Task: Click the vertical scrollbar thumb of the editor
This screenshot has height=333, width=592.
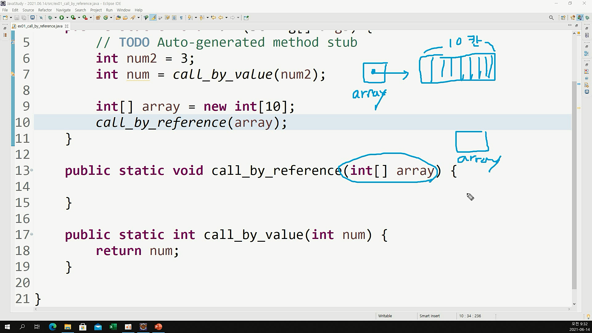Action: point(574,185)
